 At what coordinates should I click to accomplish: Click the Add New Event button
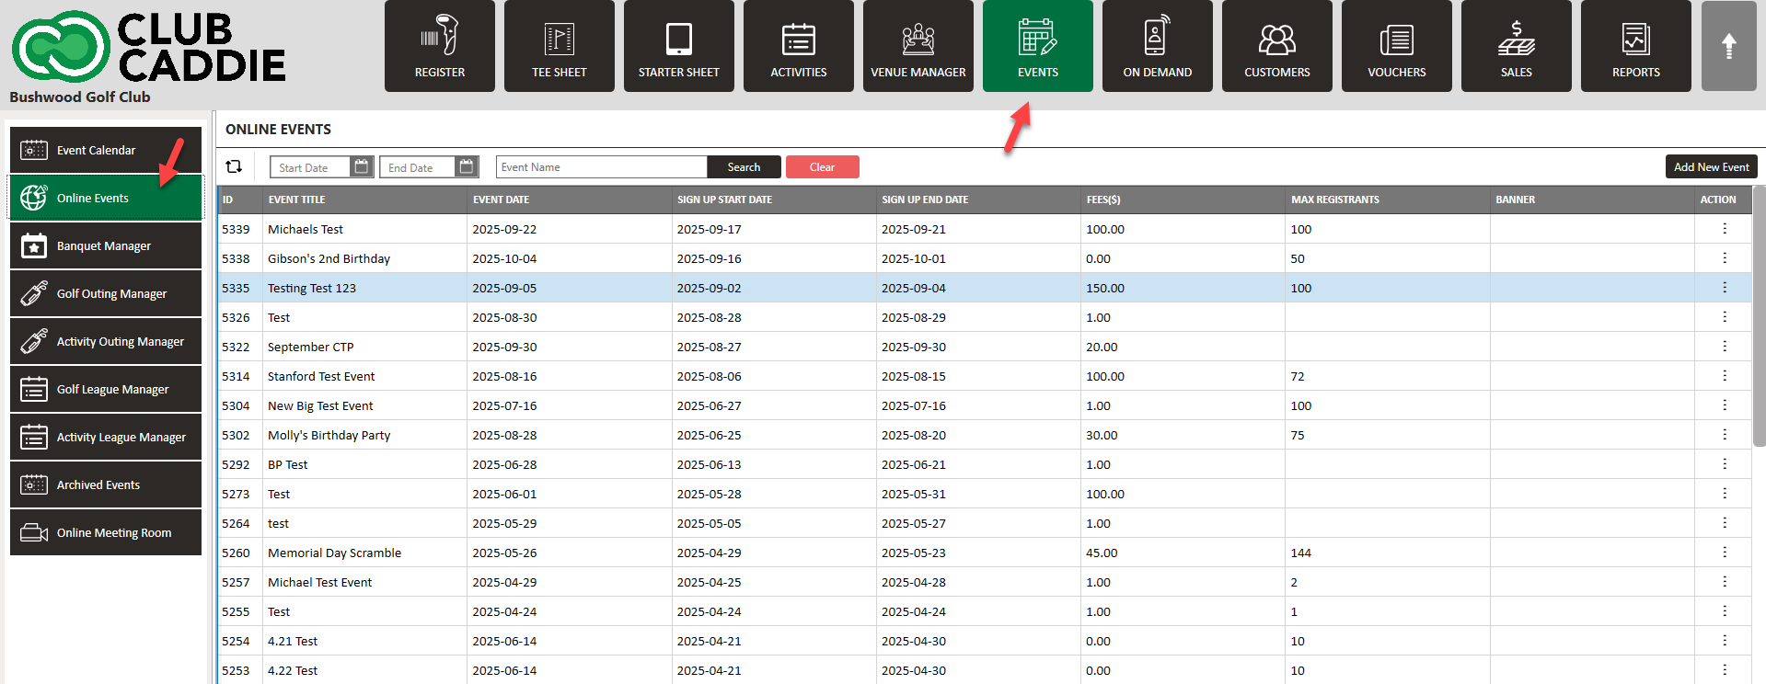click(1711, 166)
